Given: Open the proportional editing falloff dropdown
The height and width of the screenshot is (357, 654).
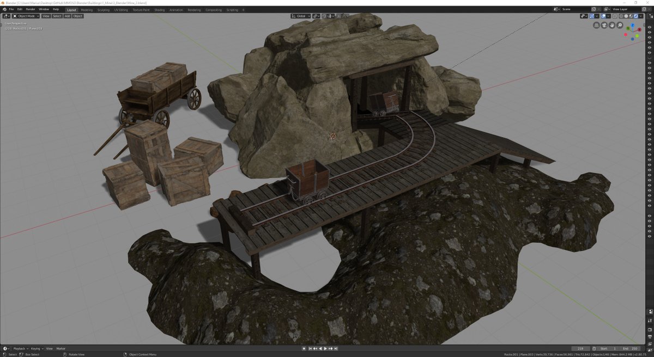Looking at the screenshot, I should pos(346,16).
